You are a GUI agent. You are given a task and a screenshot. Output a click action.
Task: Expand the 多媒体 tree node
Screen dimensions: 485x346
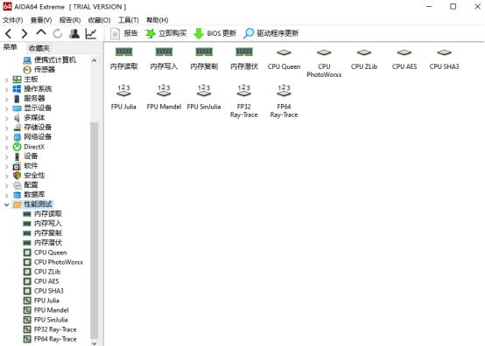click(6, 118)
